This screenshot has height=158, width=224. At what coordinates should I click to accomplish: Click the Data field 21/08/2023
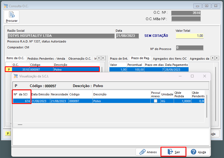point(127,36)
